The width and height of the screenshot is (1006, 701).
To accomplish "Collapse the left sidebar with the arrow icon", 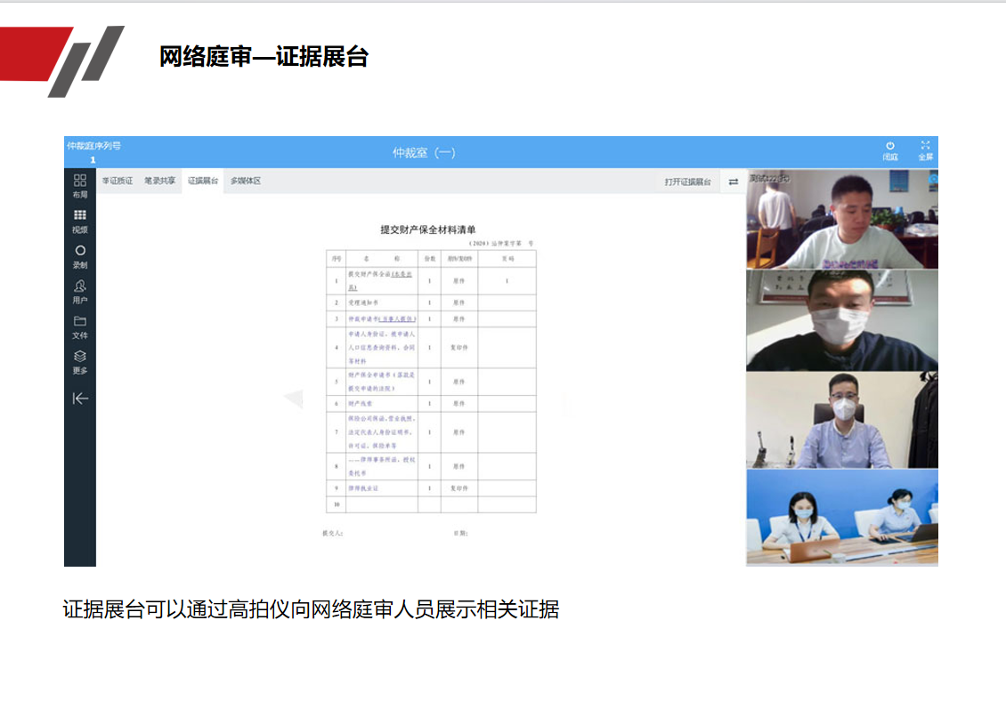I will coord(80,399).
